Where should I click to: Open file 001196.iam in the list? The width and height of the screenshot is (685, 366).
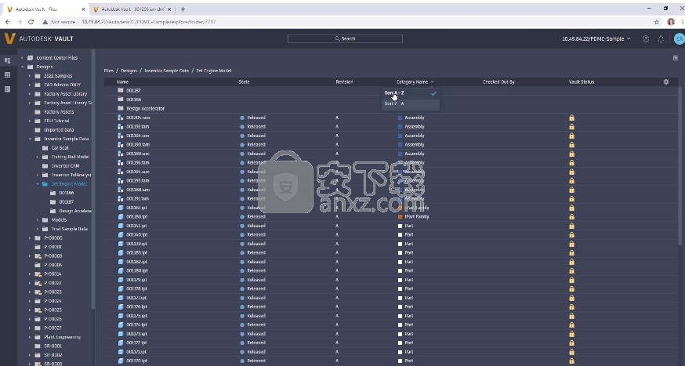click(138, 162)
